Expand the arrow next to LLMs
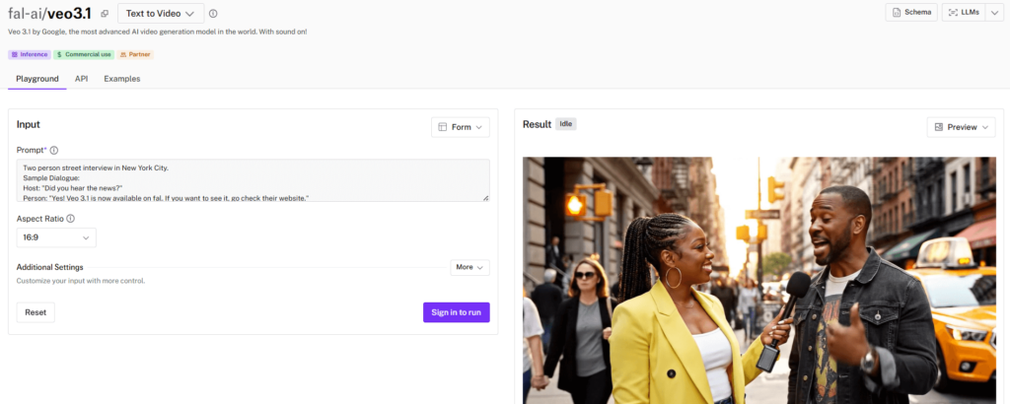This screenshot has width=1010, height=404. coord(990,12)
